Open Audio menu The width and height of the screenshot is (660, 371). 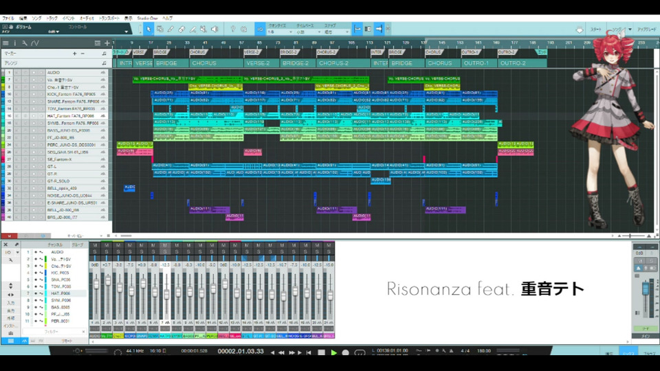tap(87, 19)
